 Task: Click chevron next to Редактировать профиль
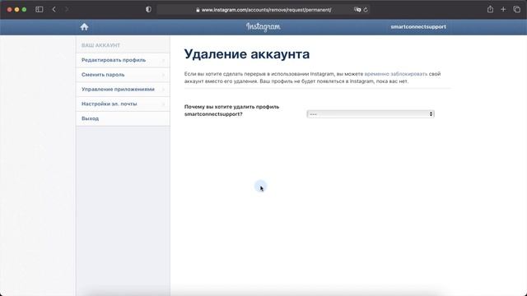[164, 60]
